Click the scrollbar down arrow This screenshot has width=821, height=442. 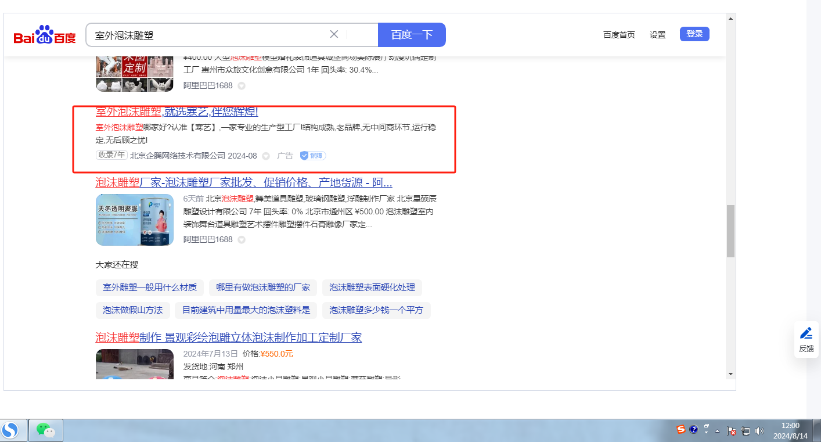[x=730, y=374]
